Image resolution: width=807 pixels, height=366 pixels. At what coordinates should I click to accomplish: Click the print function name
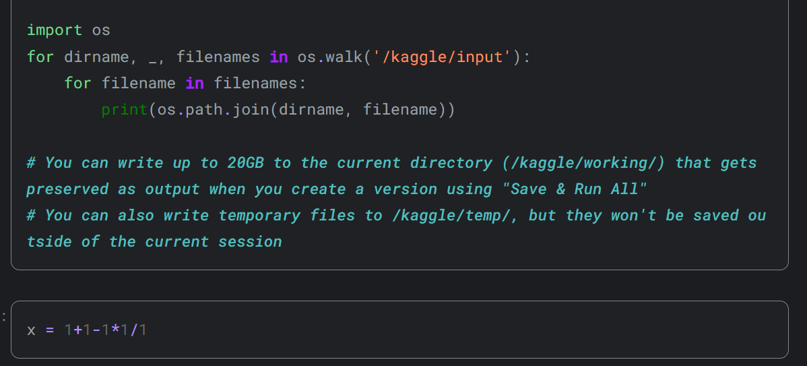[x=125, y=110]
